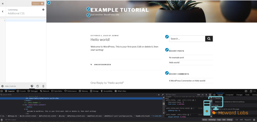Collapse the div entry-content node
This screenshot has height=122, width=257.
tap(23, 105)
